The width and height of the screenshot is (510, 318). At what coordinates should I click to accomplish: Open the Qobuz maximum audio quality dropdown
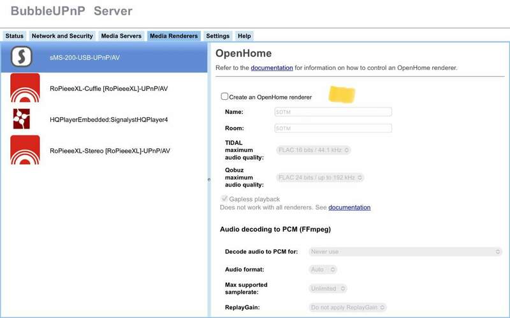320,177
